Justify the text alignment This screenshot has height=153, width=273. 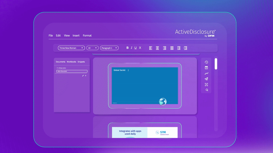pos(172,48)
